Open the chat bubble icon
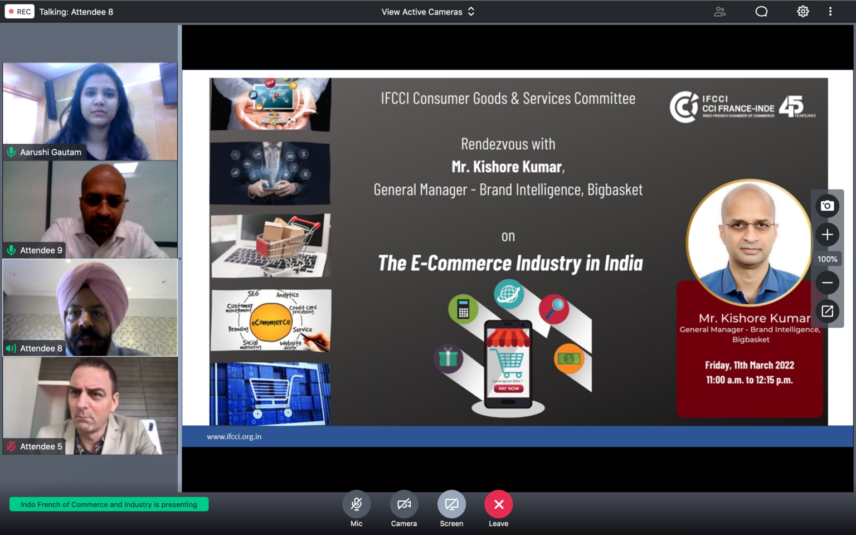The width and height of the screenshot is (856, 535). pos(761,12)
